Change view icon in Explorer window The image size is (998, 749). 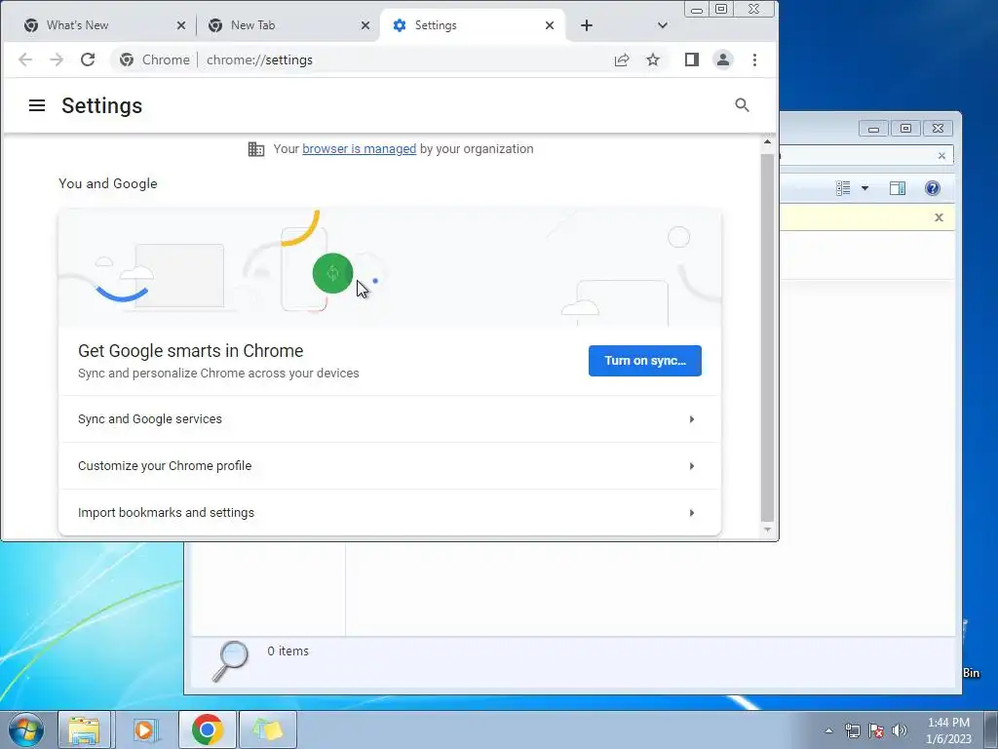tap(843, 188)
